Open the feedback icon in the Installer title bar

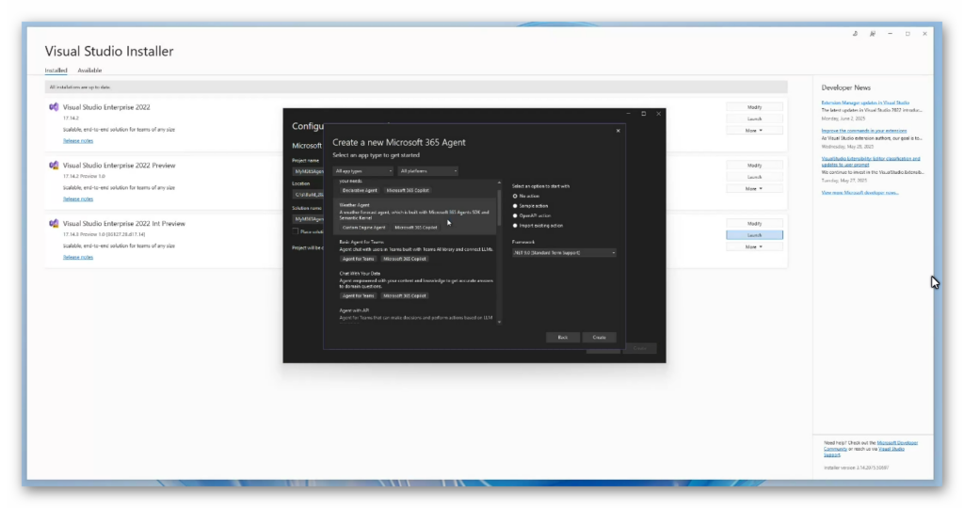pyautogui.click(x=873, y=34)
